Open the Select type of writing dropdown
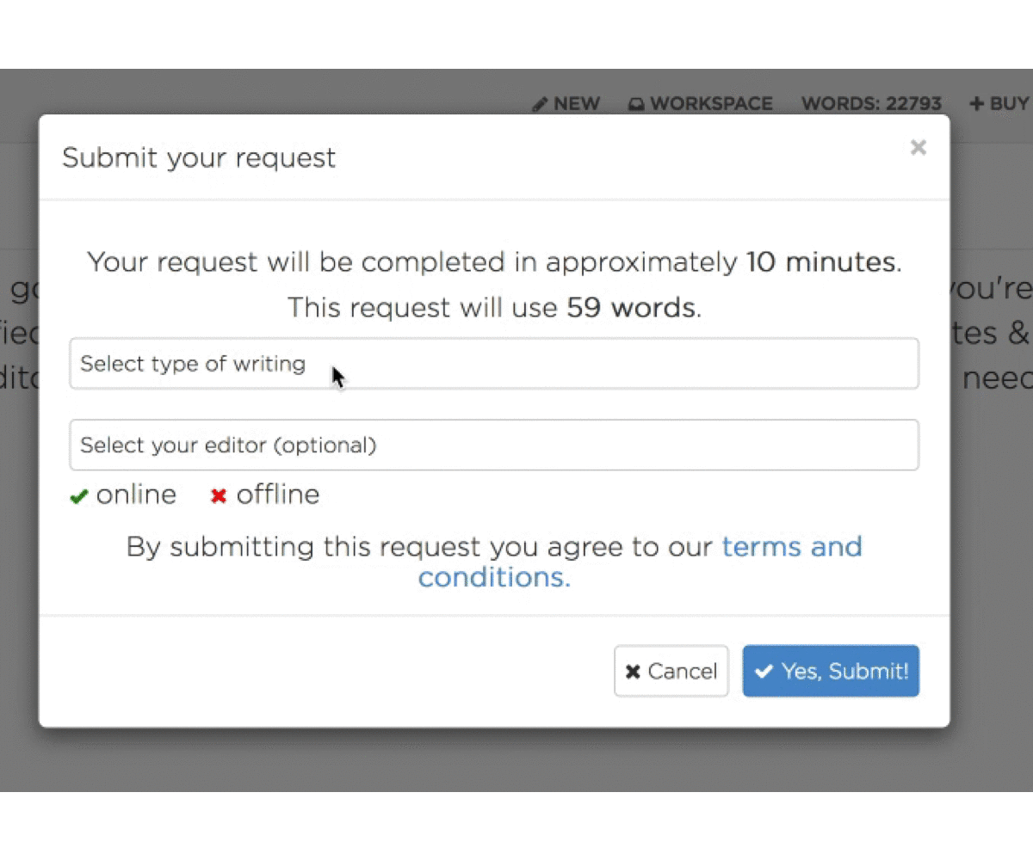Image resolution: width=1033 pixels, height=860 pixels. pos(494,364)
